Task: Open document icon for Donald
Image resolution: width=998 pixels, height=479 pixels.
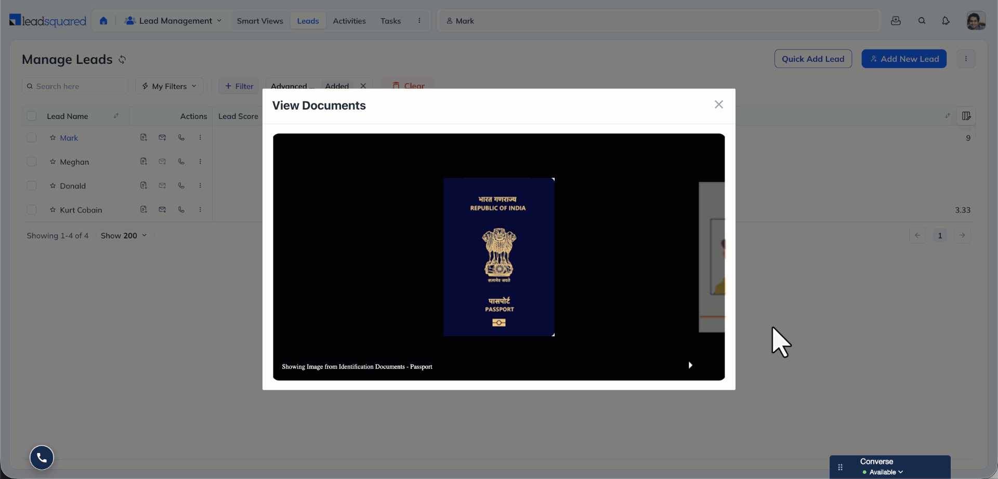Action: coord(143,185)
